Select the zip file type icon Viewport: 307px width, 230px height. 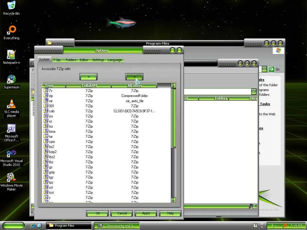pyautogui.click(x=46, y=96)
